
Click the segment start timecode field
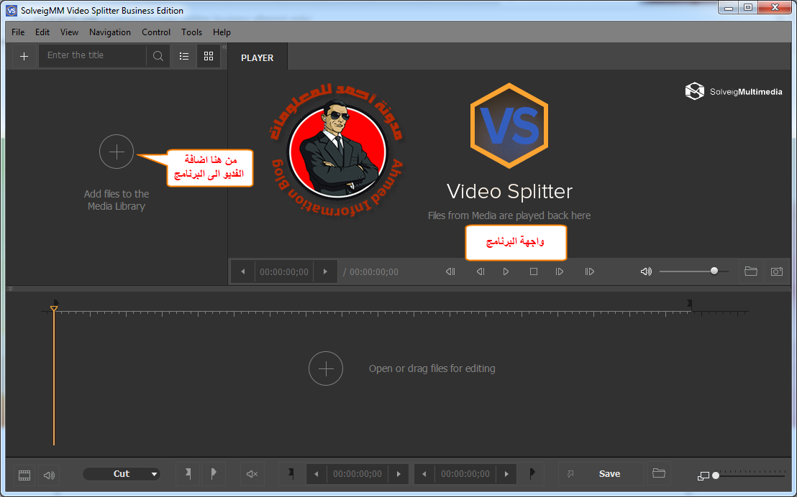click(x=357, y=473)
